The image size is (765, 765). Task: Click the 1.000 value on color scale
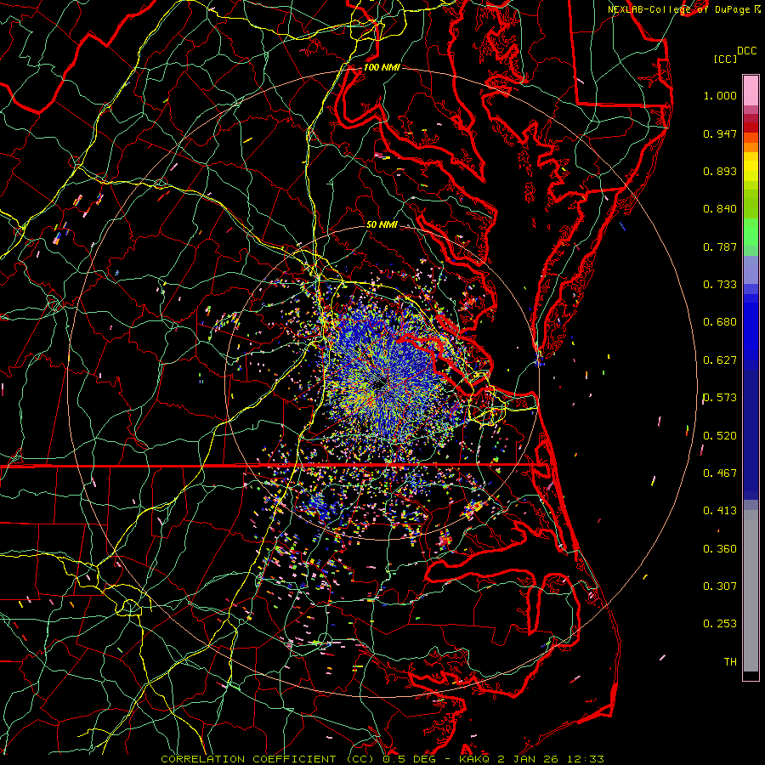720,95
